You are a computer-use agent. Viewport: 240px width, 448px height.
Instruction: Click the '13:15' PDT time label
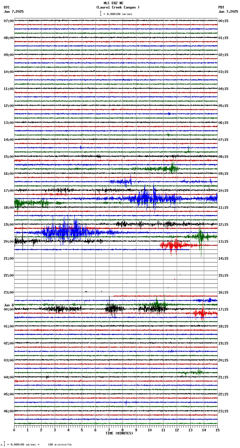[223, 242]
